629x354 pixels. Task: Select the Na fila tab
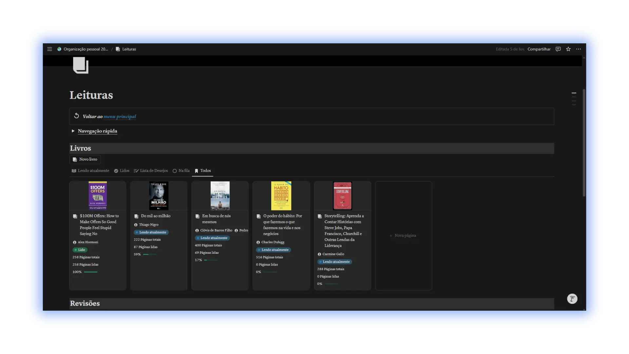(181, 171)
